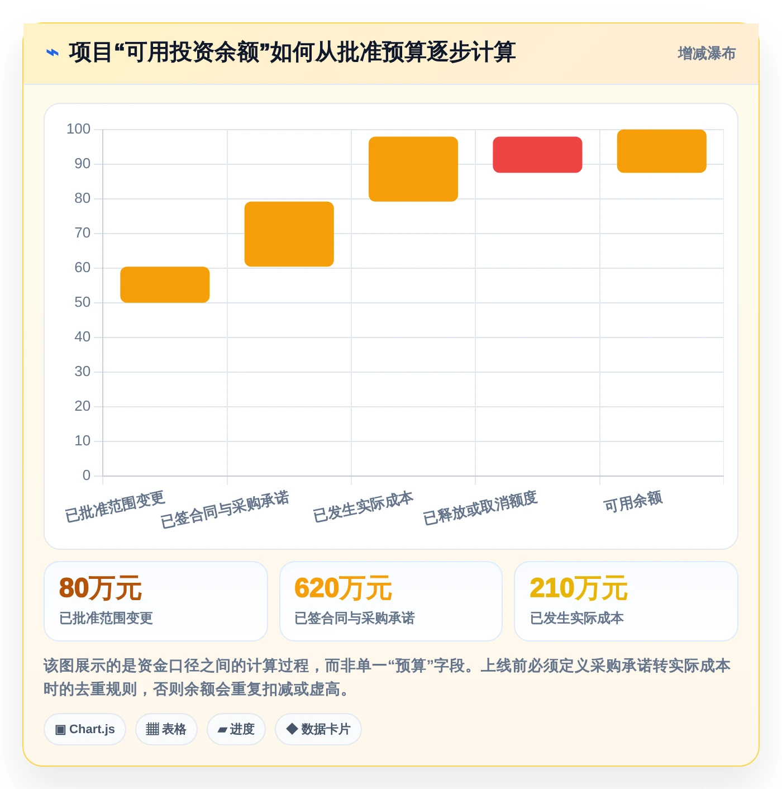Screen dimensions: 782x789
Task: Click the 50 y-axis tick label
Action: pos(82,302)
